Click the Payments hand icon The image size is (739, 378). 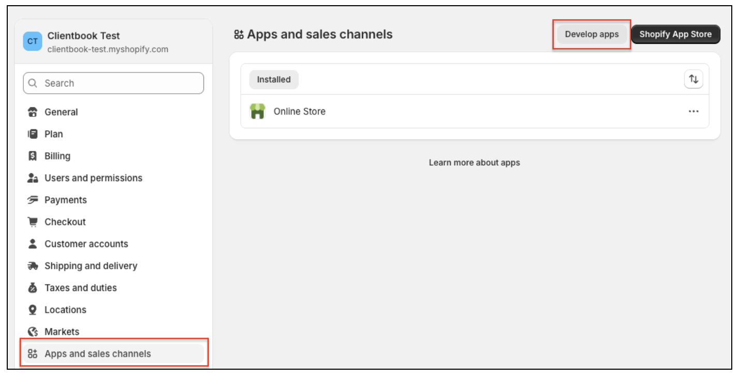tap(33, 200)
